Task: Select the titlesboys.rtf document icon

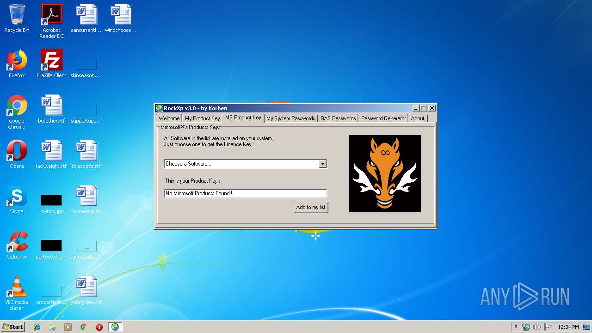Action: pyautogui.click(x=86, y=154)
